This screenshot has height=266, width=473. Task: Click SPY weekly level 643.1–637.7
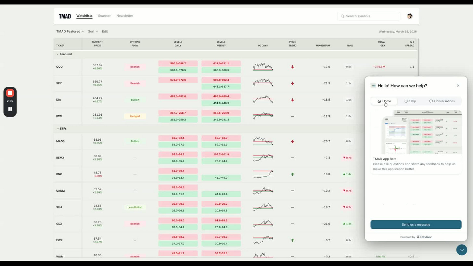221,87
